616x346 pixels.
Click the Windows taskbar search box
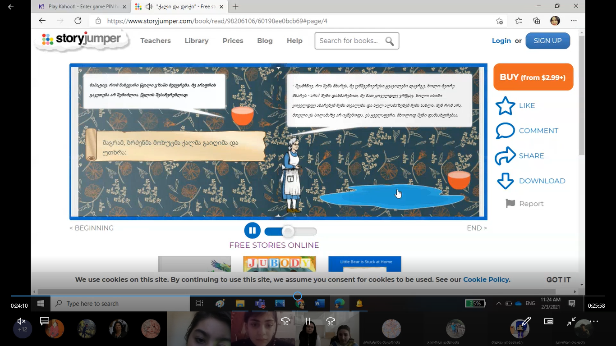120,304
